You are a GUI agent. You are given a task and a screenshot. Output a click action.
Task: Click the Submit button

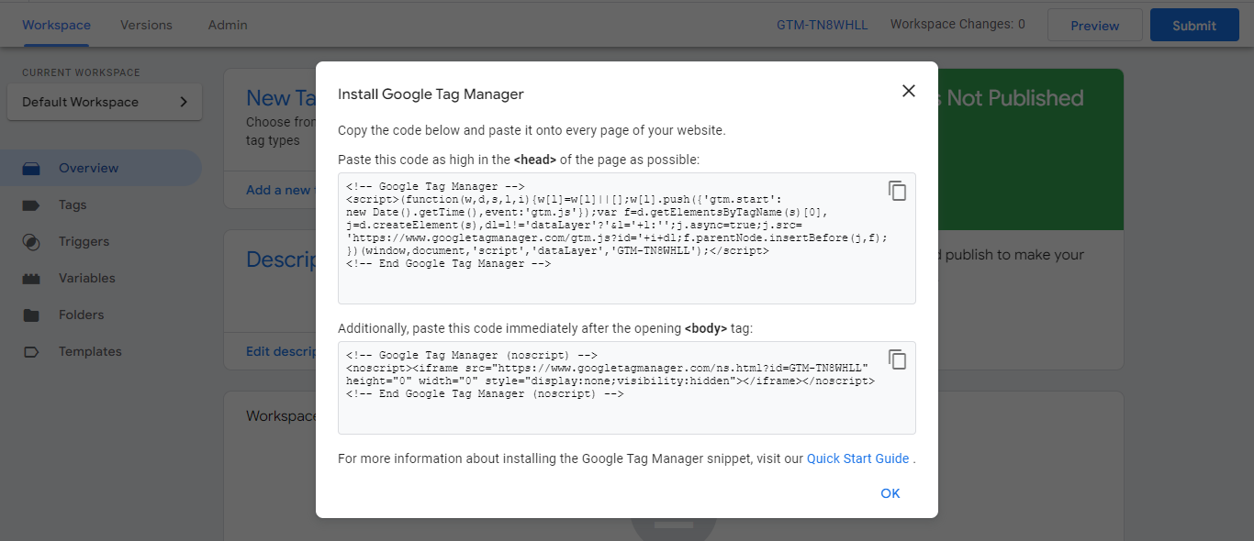pyautogui.click(x=1193, y=26)
